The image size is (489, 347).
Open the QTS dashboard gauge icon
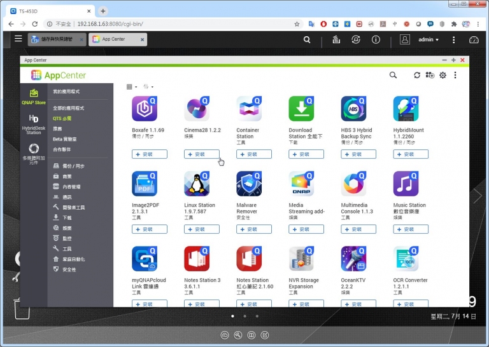click(x=474, y=39)
